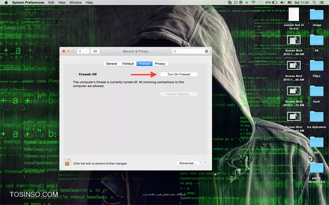The height and width of the screenshot is (205, 329).
Task: Switch to the Privacy tab
Action: [160, 63]
